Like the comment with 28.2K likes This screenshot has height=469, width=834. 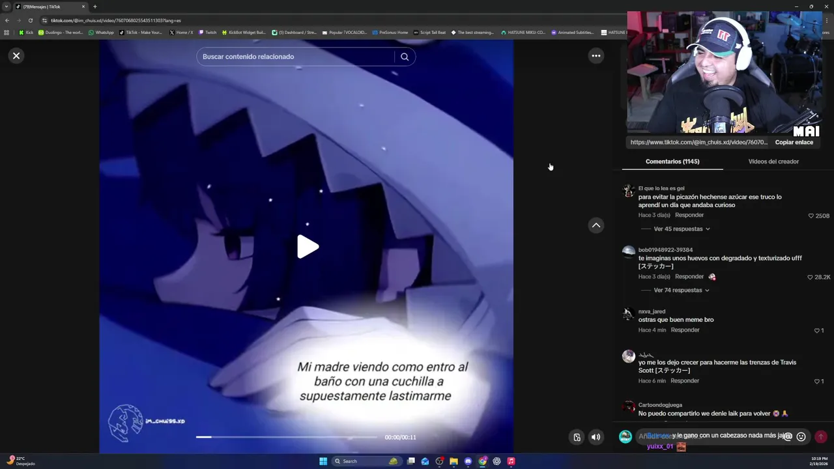click(811, 277)
